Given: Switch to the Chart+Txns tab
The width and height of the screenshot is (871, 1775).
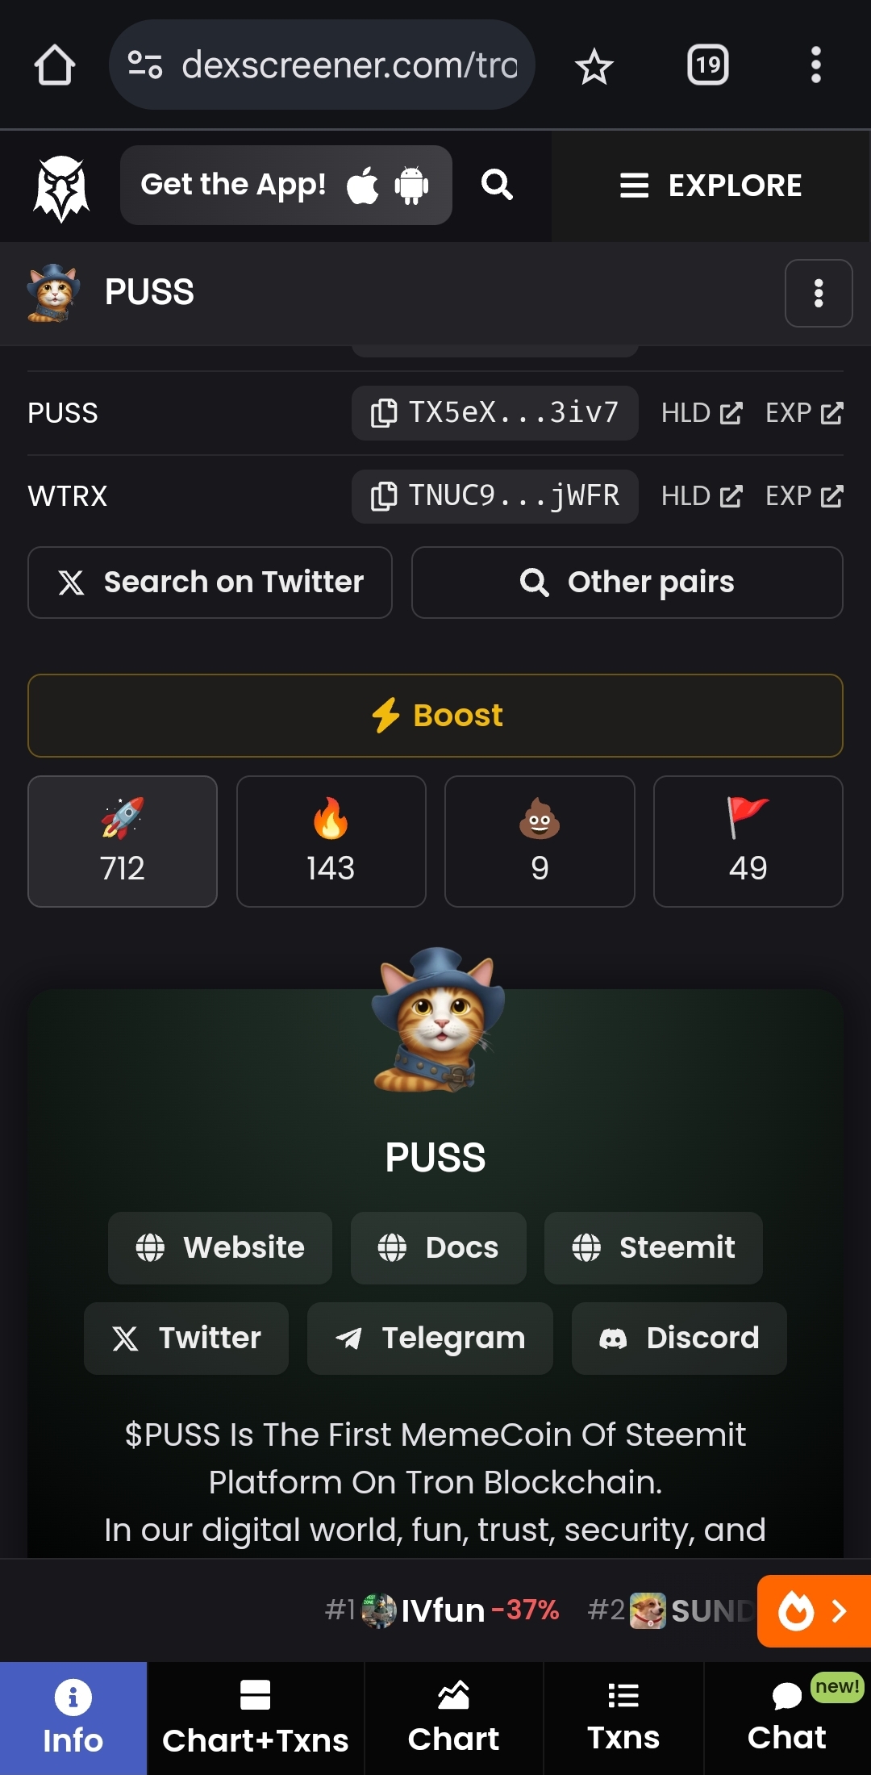Looking at the screenshot, I should coord(256,1719).
